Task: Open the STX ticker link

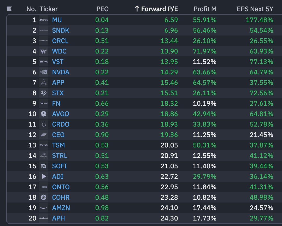Action: [58, 93]
